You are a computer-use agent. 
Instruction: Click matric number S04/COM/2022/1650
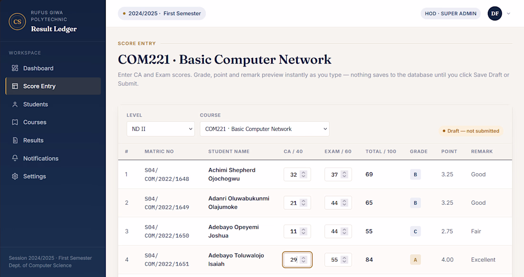coord(167,231)
